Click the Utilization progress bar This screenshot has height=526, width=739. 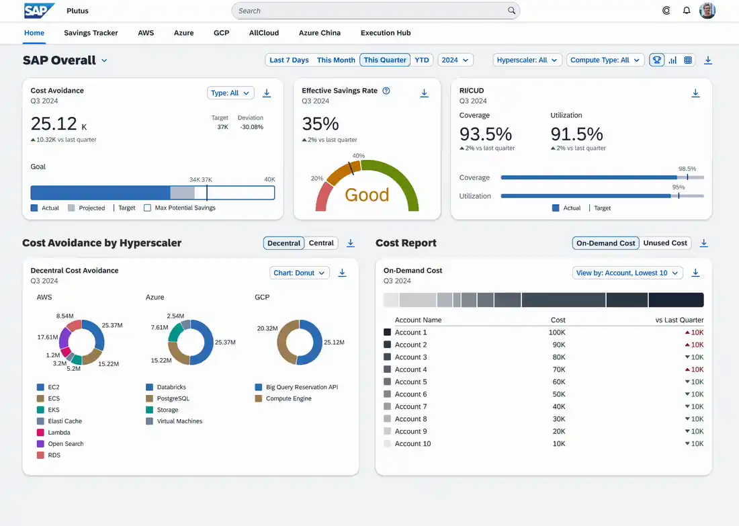[x=603, y=195]
